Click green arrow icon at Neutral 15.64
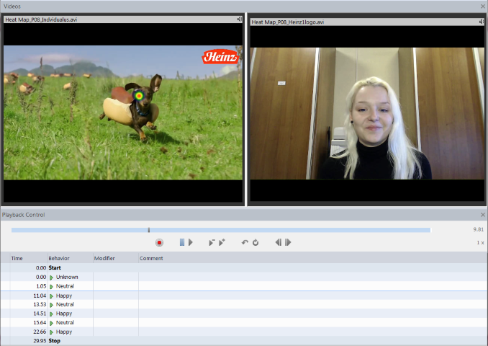 coord(51,323)
